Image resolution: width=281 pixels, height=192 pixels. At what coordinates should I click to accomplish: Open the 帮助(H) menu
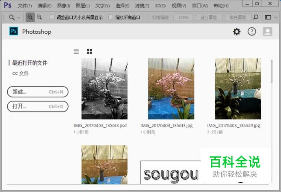coord(221,6)
